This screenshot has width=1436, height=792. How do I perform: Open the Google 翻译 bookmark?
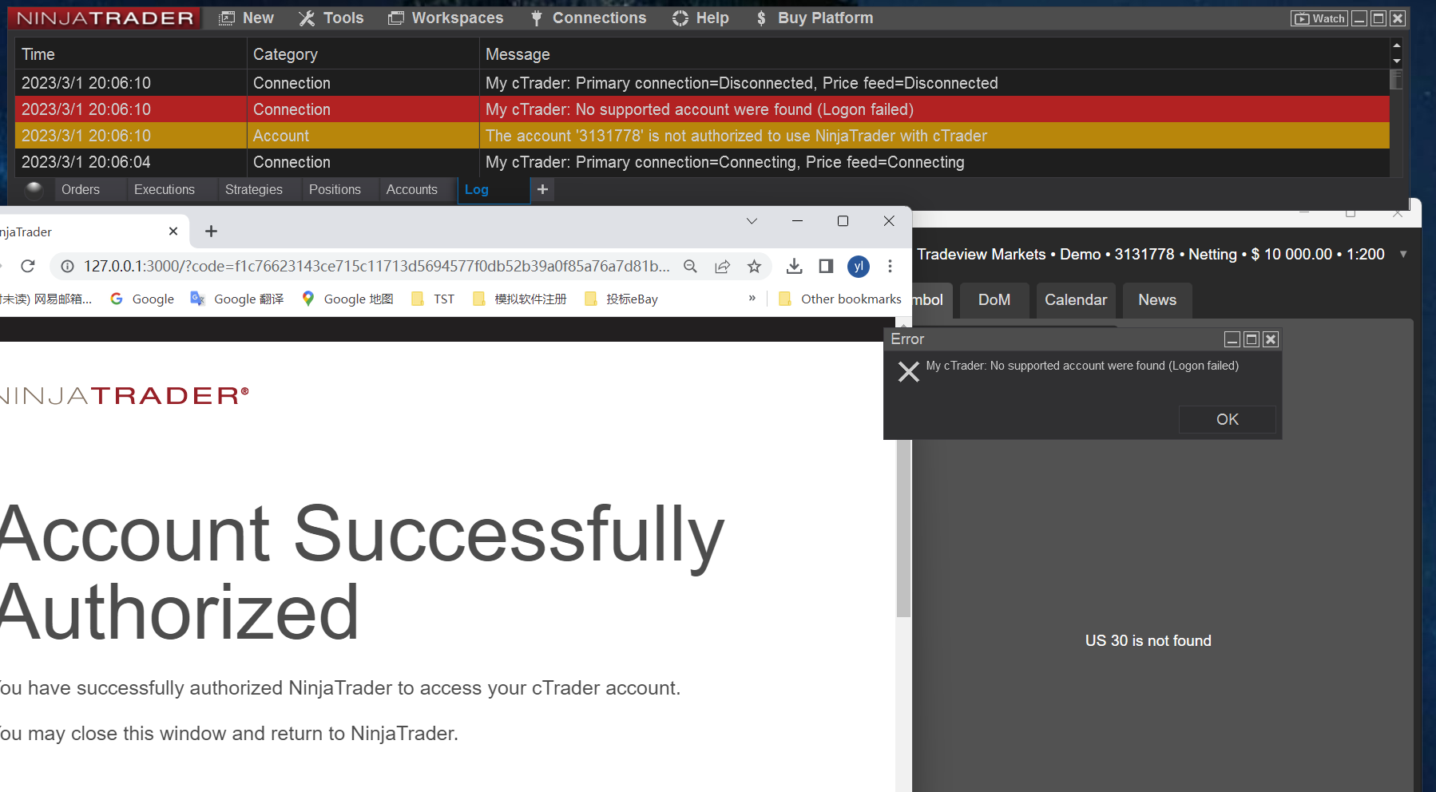(237, 299)
